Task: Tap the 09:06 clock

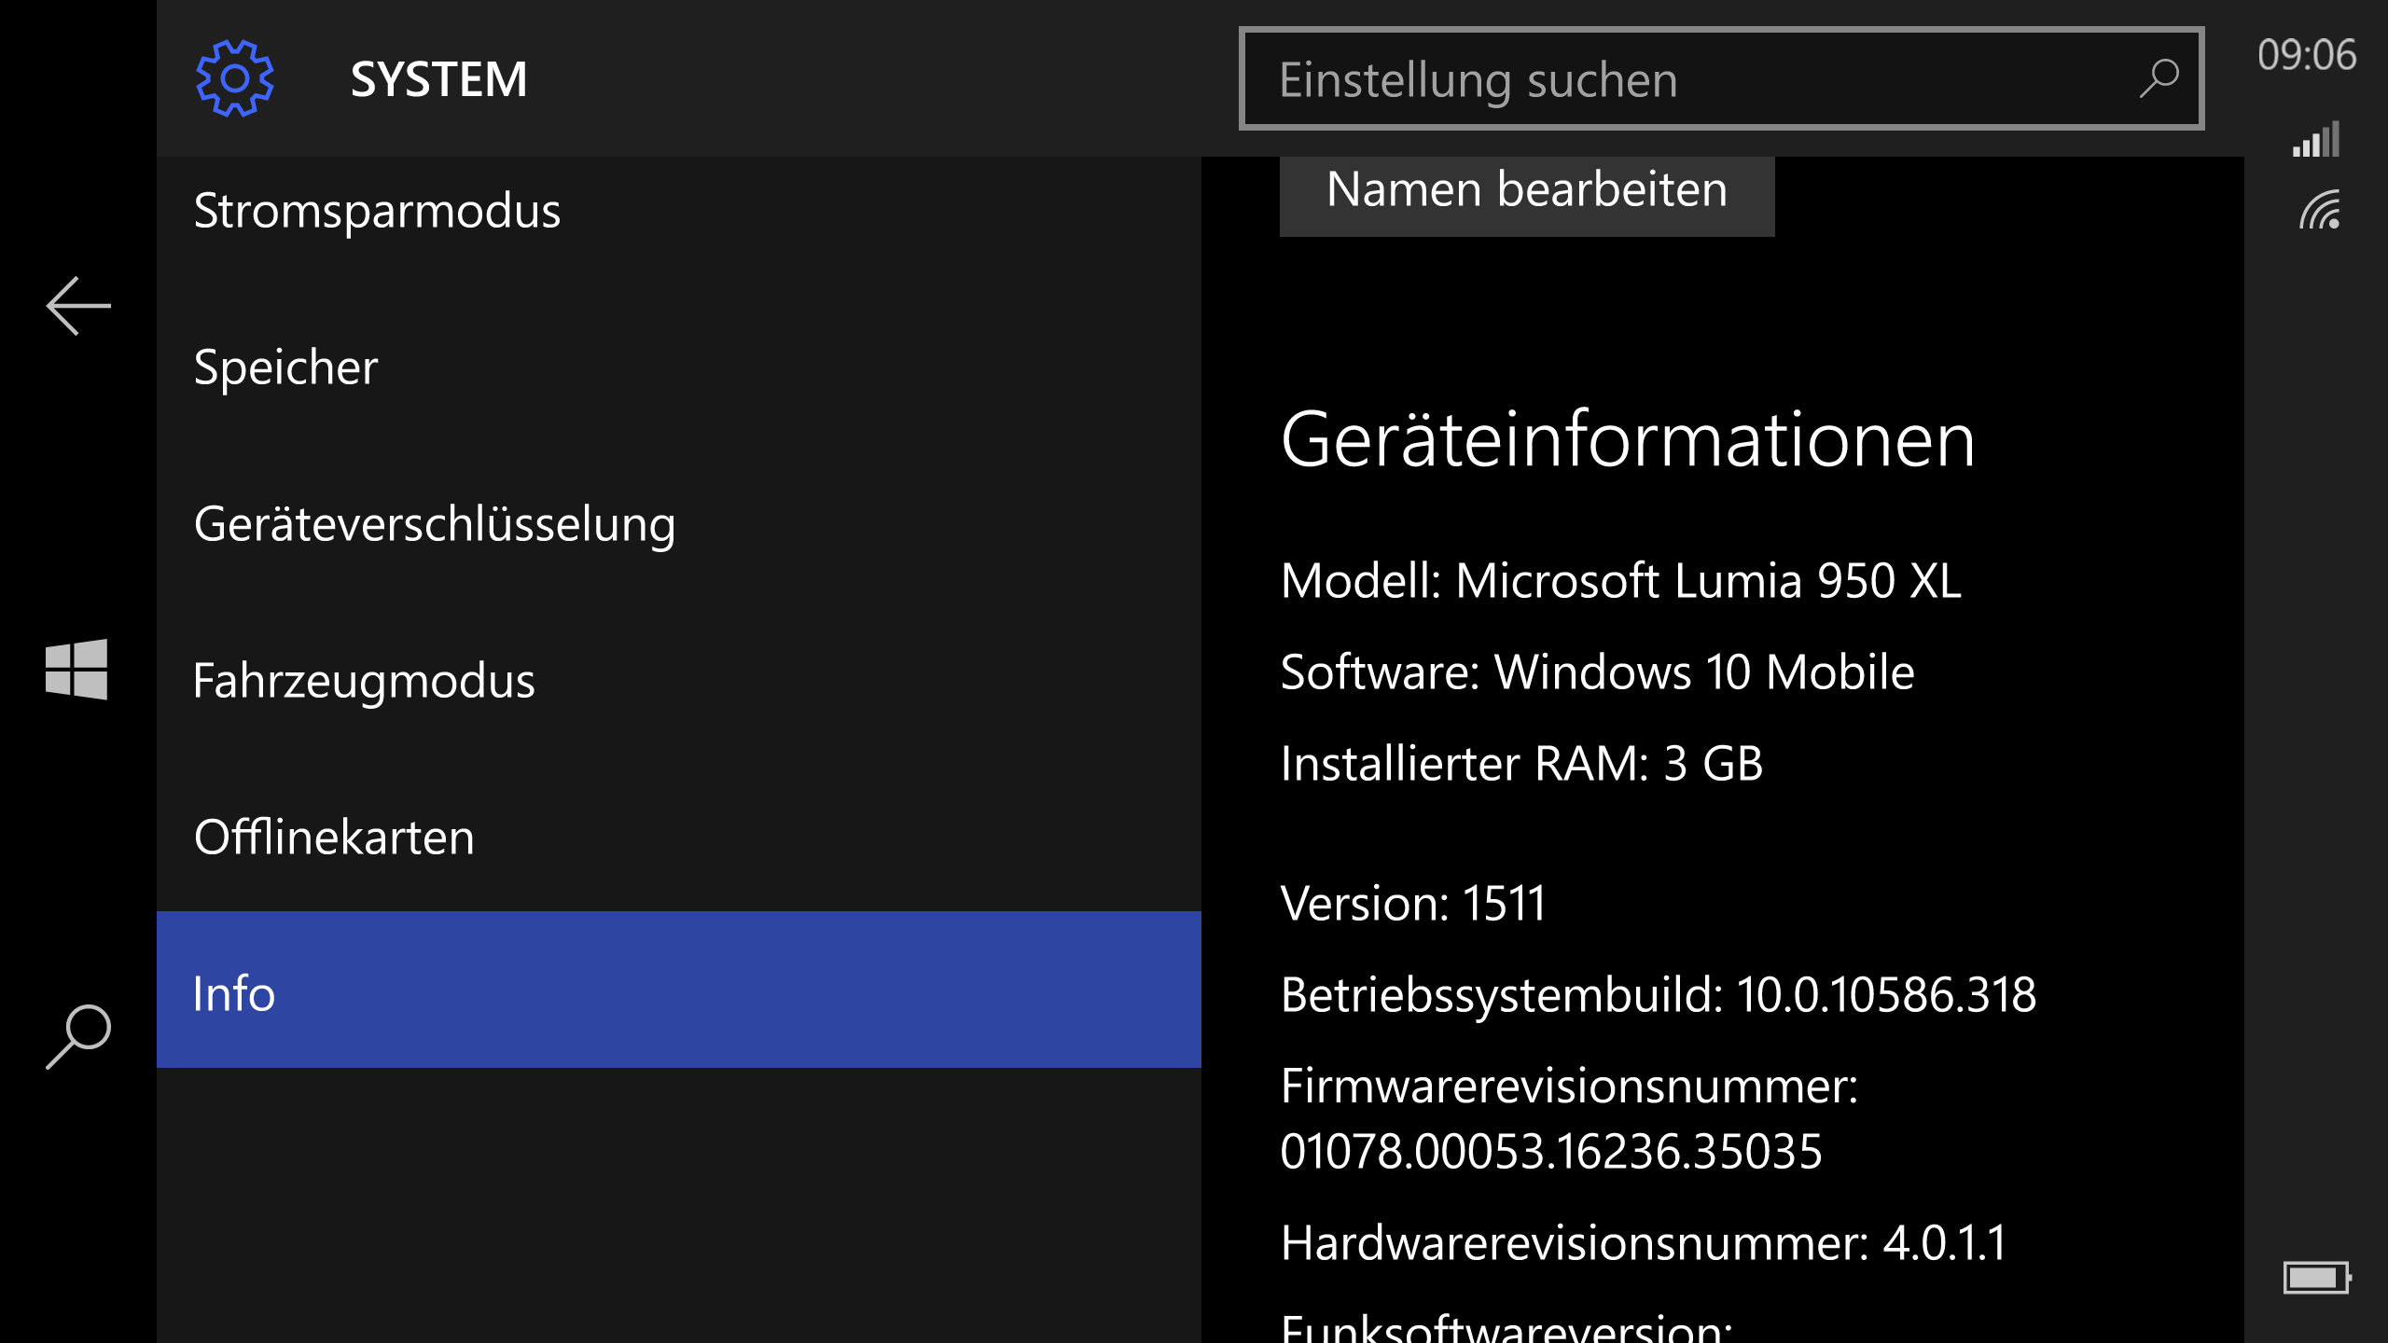Action: (2307, 55)
